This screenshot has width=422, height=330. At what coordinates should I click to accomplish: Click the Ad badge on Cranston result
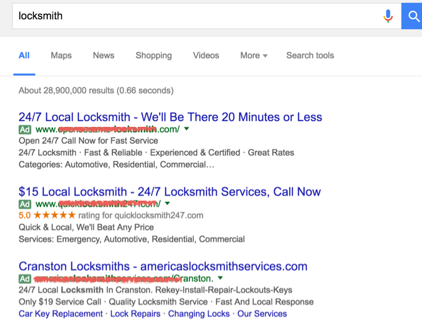(x=25, y=278)
